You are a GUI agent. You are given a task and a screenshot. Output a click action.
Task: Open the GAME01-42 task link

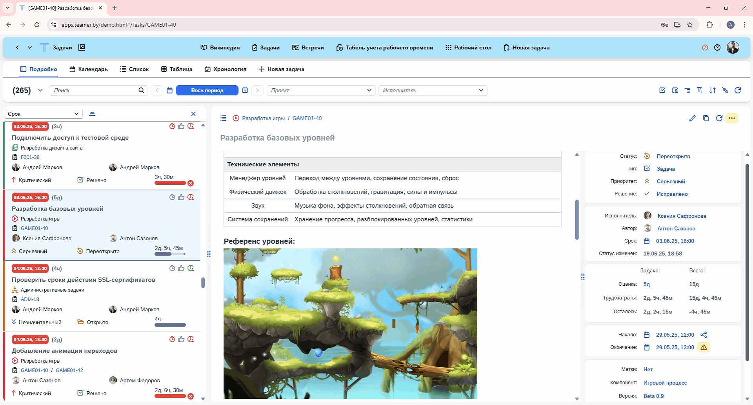[69, 370]
